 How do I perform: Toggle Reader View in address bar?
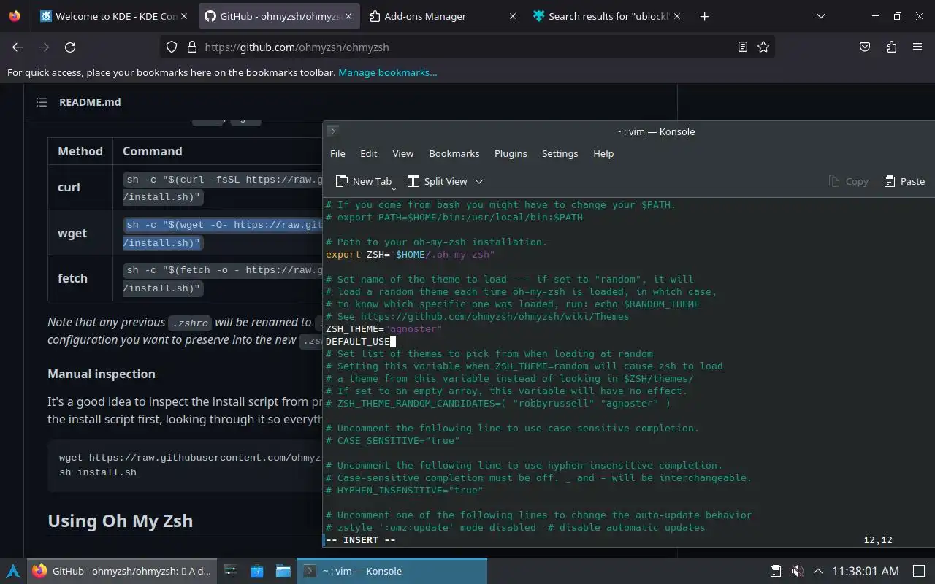[743, 47]
